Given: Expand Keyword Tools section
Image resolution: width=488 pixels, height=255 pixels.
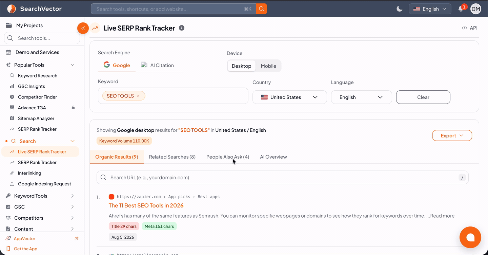Looking at the screenshot, I should (x=72, y=196).
